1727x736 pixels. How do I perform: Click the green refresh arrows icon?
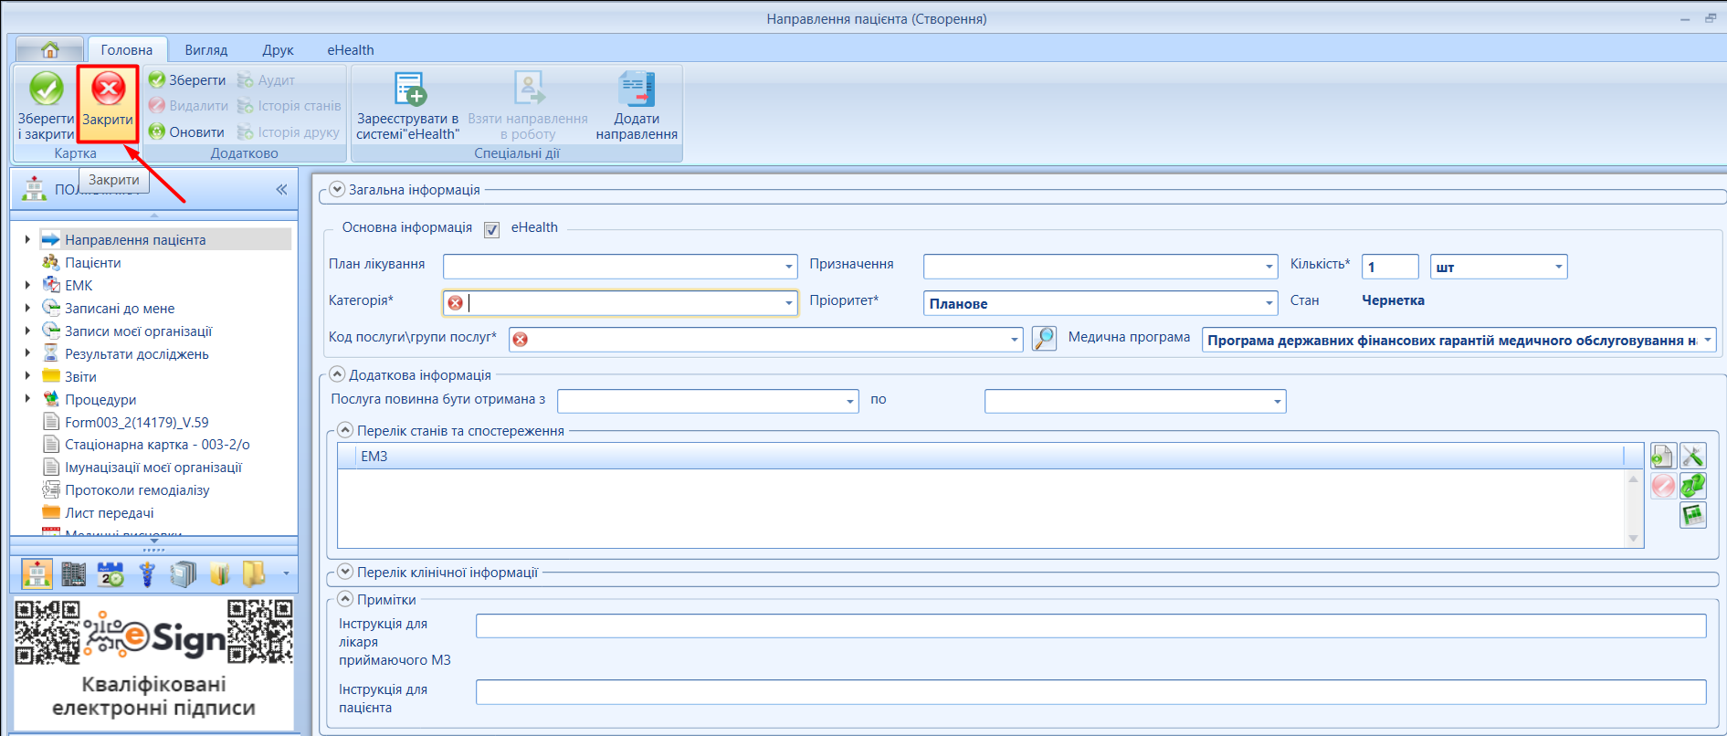click(1693, 486)
